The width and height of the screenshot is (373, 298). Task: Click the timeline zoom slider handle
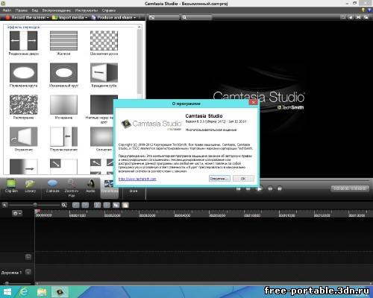(35, 205)
